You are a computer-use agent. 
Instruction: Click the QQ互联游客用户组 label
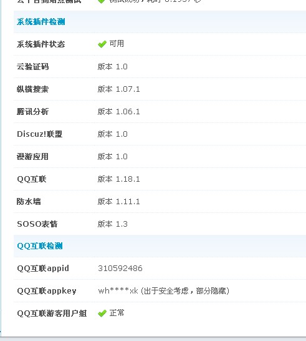pyautogui.click(x=52, y=314)
